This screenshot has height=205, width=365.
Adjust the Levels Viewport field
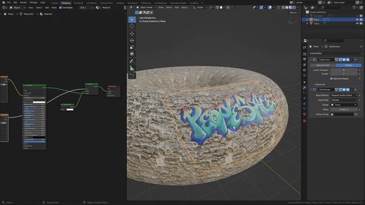[x=344, y=70]
